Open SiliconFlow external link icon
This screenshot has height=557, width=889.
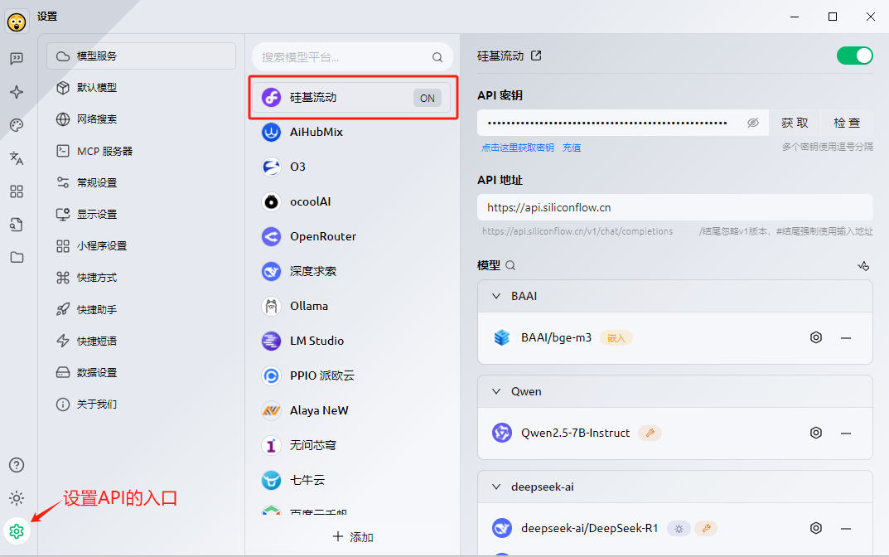536,56
